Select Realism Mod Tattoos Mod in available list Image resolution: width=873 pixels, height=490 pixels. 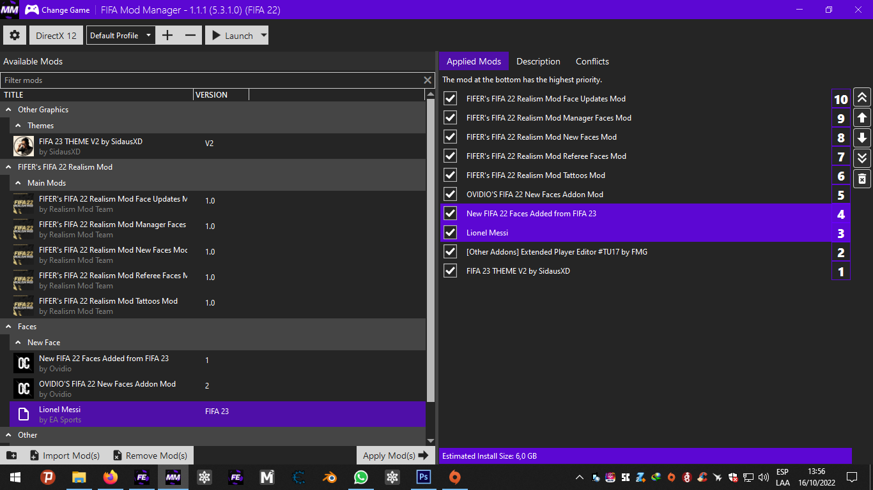217,306
